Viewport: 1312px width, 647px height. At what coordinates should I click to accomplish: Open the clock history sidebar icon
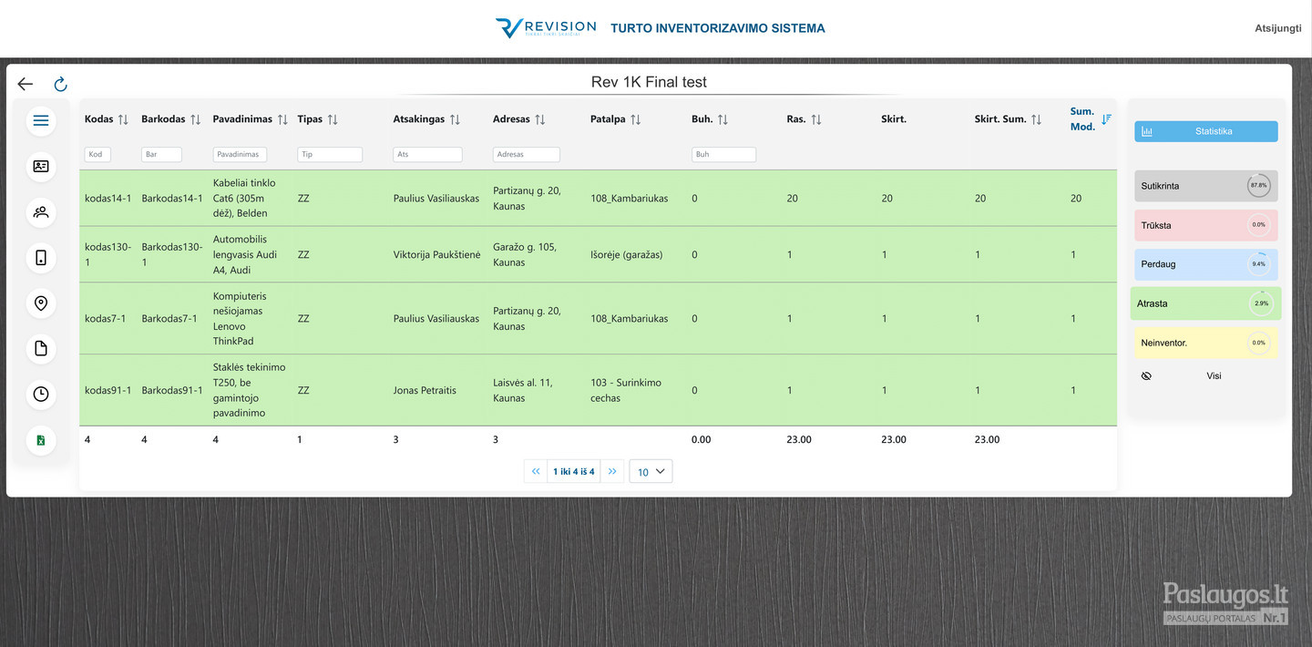point(41,394)
